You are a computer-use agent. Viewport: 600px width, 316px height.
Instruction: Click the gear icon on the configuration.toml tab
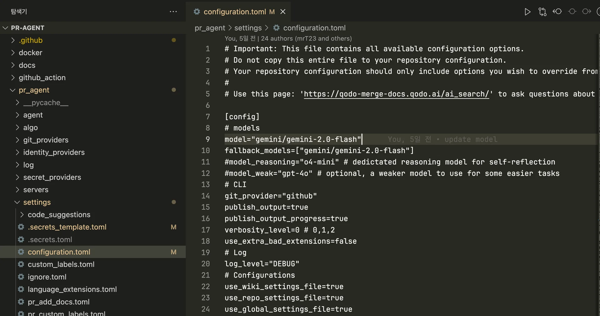click(197, 12)
